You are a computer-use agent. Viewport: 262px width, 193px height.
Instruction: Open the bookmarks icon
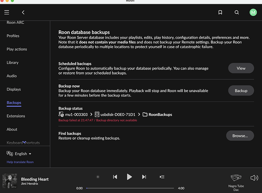[x=220, y=12]
